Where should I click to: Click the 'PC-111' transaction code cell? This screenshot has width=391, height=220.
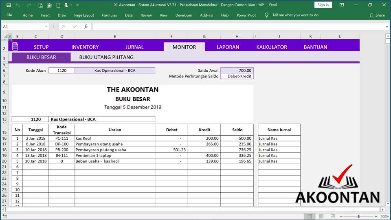(62, 138)
